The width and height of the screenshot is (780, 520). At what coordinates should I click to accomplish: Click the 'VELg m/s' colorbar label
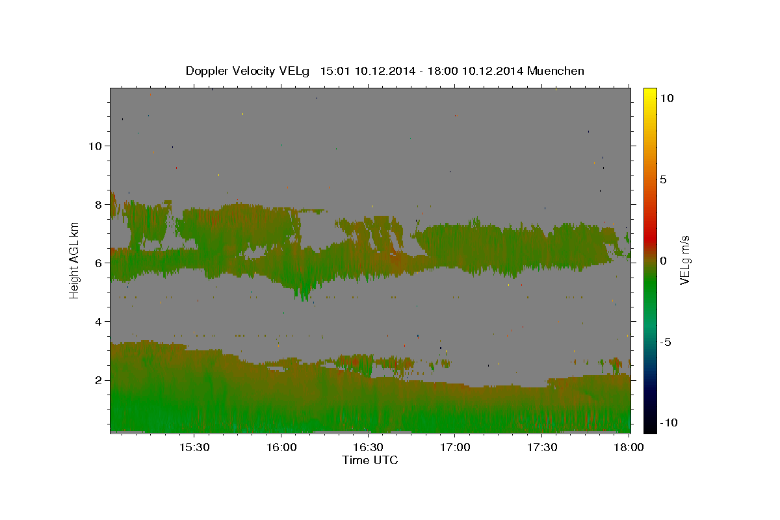[x=684, y=260]
